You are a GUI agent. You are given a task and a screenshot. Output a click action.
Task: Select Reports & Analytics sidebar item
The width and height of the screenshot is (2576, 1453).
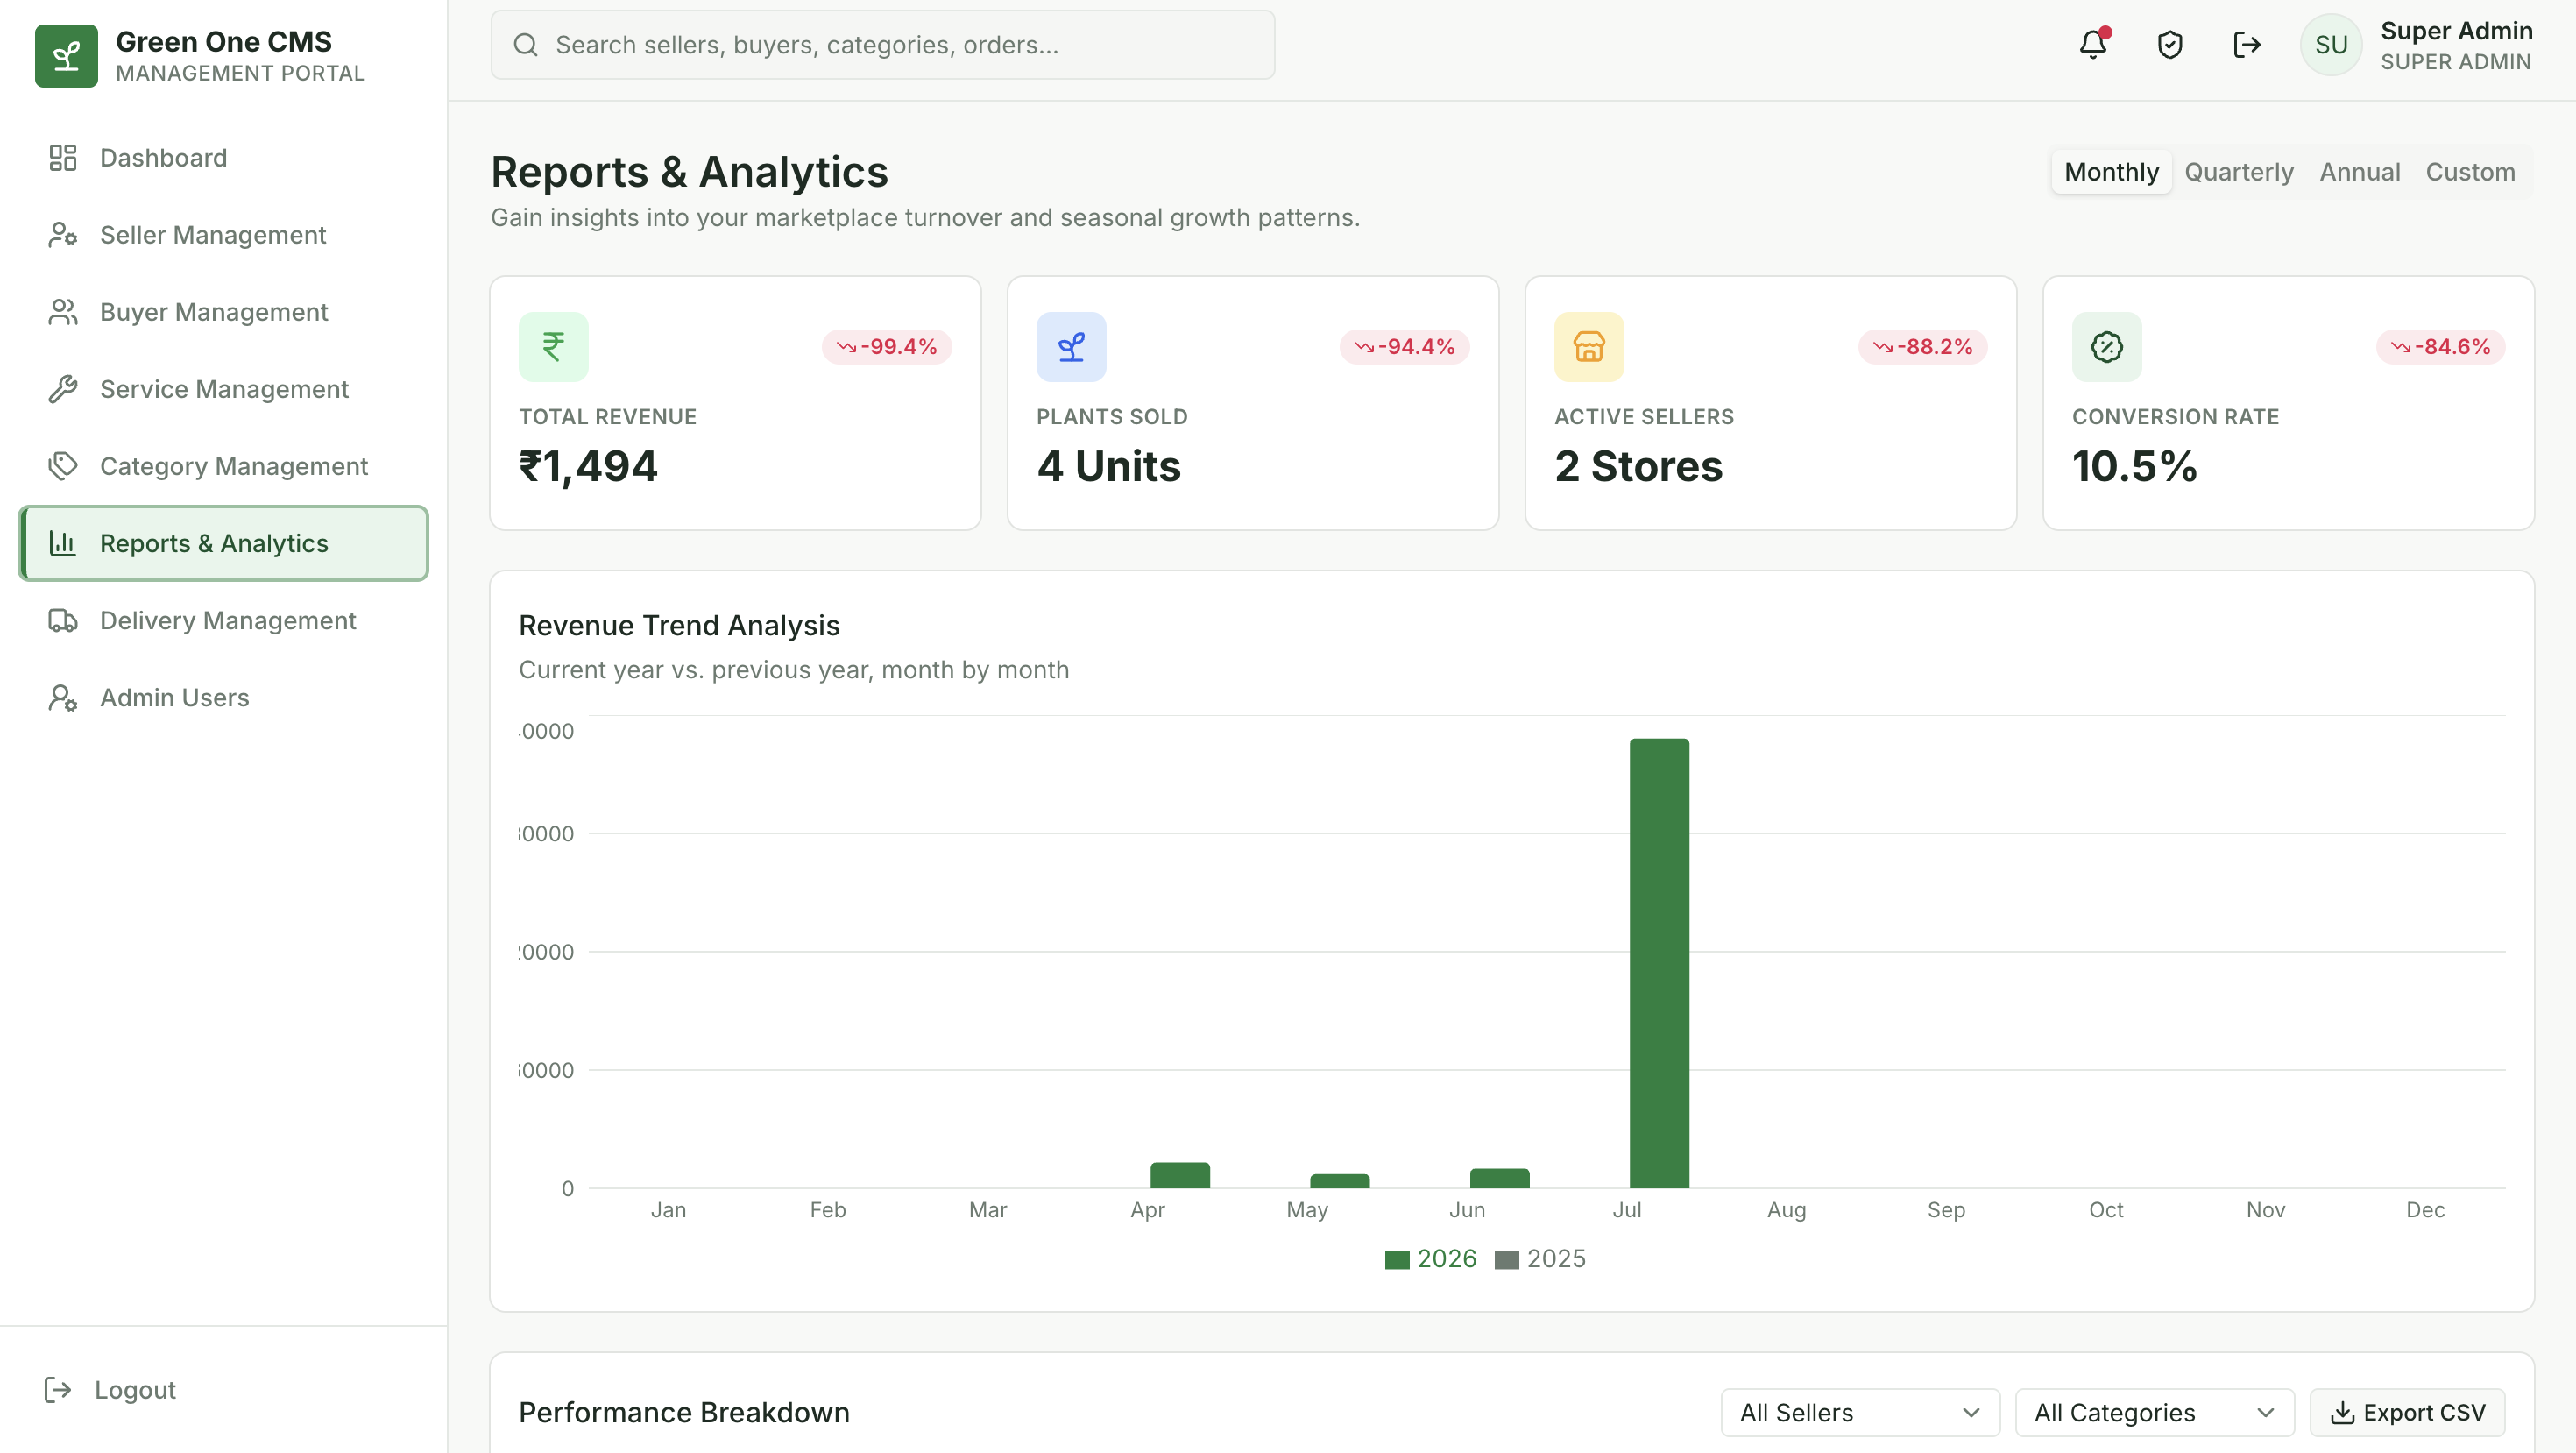click(223, 543)
